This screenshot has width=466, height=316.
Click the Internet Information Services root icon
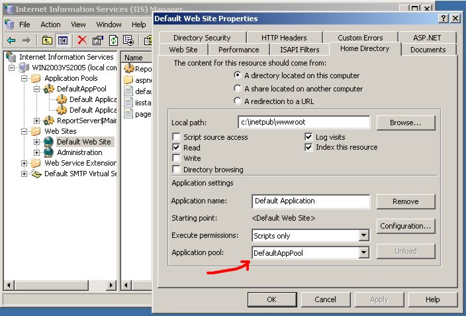(x=11, y=56)
